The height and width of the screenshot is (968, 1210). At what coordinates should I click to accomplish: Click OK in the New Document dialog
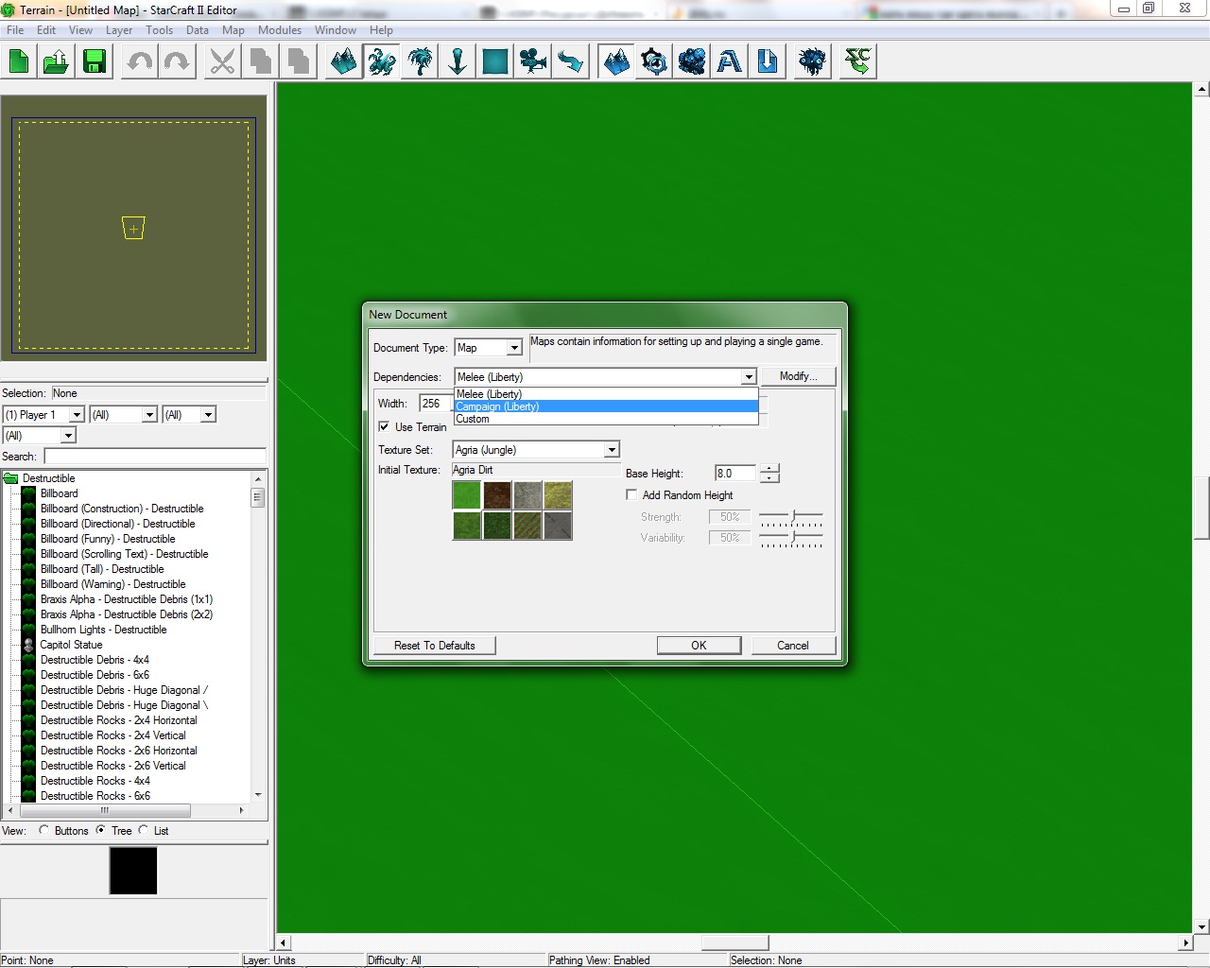tap(699, 646)
